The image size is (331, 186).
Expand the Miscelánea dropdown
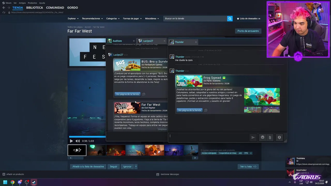tap(152, 19)
